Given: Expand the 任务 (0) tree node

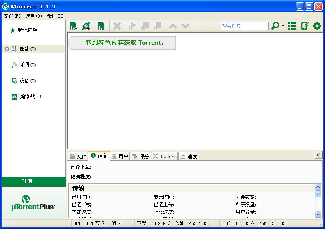Looking at the screenshot, I should tap(7, 49).
